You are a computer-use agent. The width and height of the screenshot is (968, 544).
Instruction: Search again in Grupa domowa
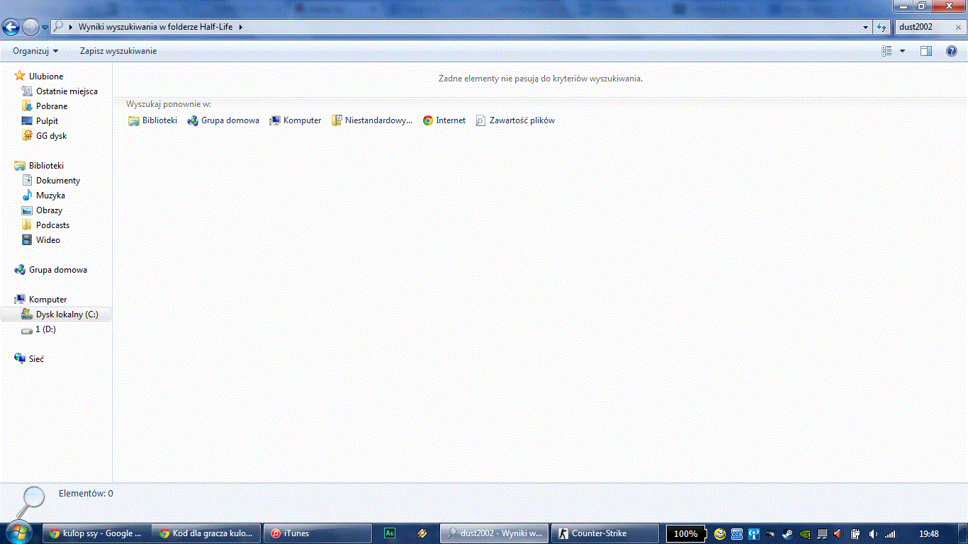[x=223, y=120]
